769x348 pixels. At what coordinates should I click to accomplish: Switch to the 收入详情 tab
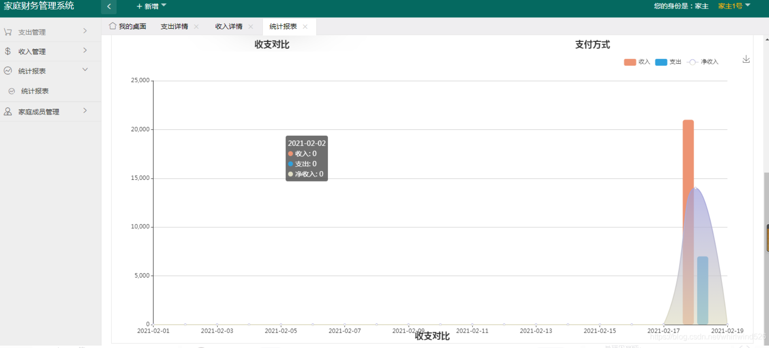tap(229, 26)
